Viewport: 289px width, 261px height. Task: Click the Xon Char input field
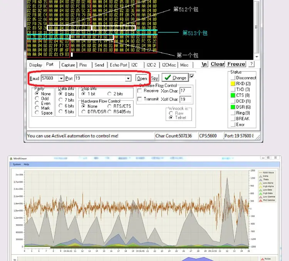[x=185, y=91]
